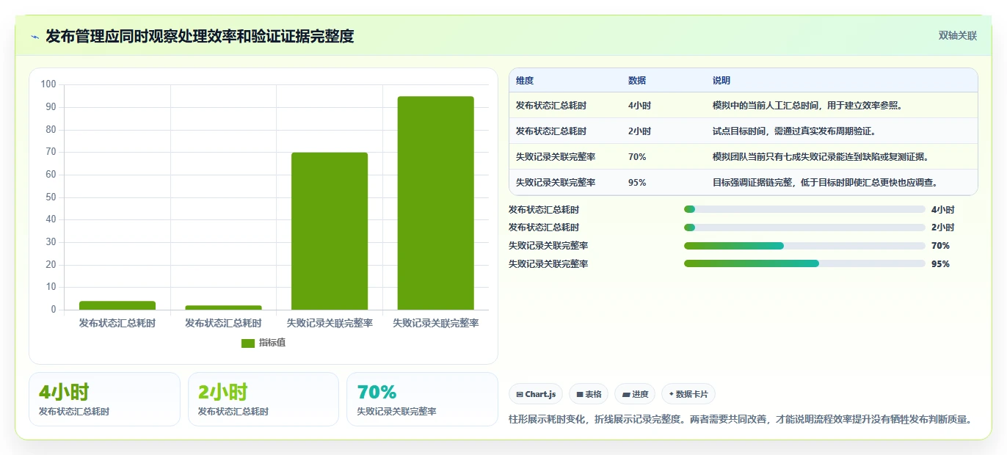This screenshot has height=455, width=1007.
Task: Click the shortest bar in the chart
Action: click(x=223, y=307)
